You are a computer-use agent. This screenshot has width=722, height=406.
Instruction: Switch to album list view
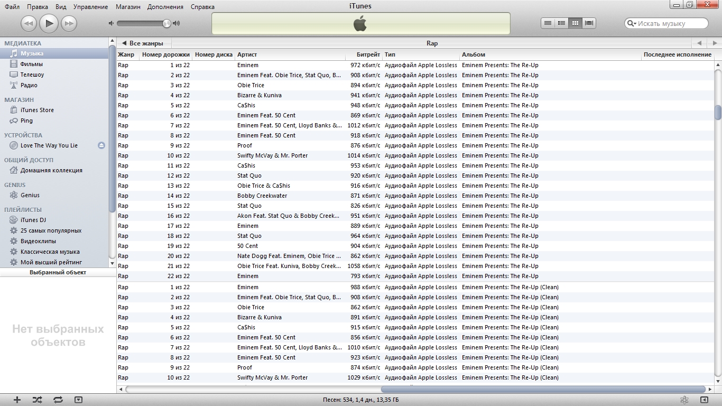pyautogui.click(x=561, y=23)
